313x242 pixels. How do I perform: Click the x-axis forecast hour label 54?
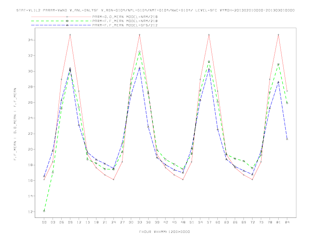coord(200,222)
